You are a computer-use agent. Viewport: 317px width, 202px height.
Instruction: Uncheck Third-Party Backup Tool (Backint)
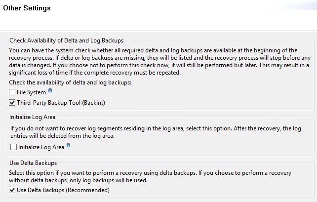[12, 103]
